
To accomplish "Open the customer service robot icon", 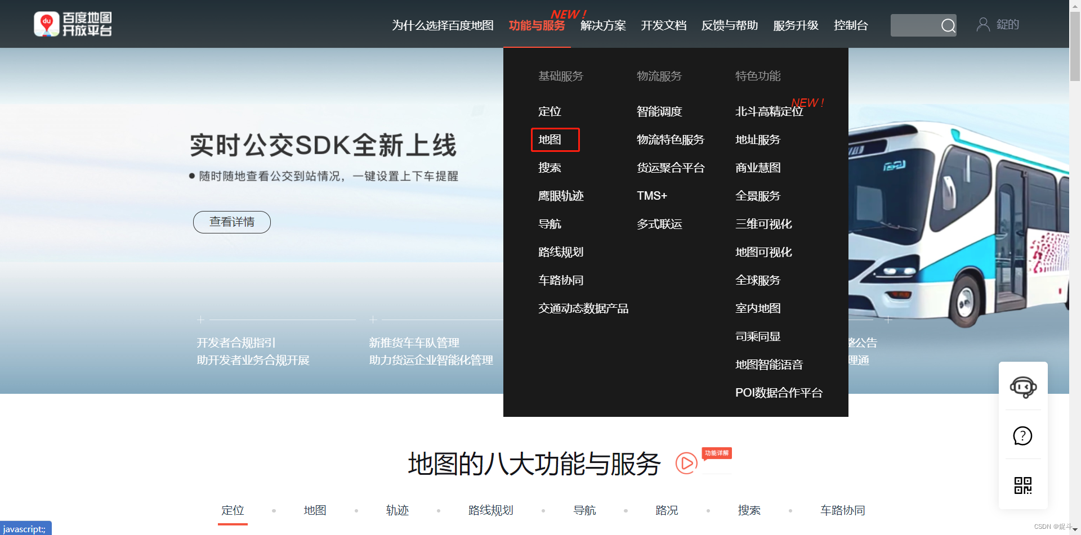I will click(1023, 387).
